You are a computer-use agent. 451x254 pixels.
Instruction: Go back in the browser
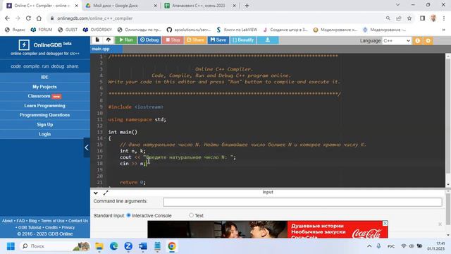click(x=7, y=18)
